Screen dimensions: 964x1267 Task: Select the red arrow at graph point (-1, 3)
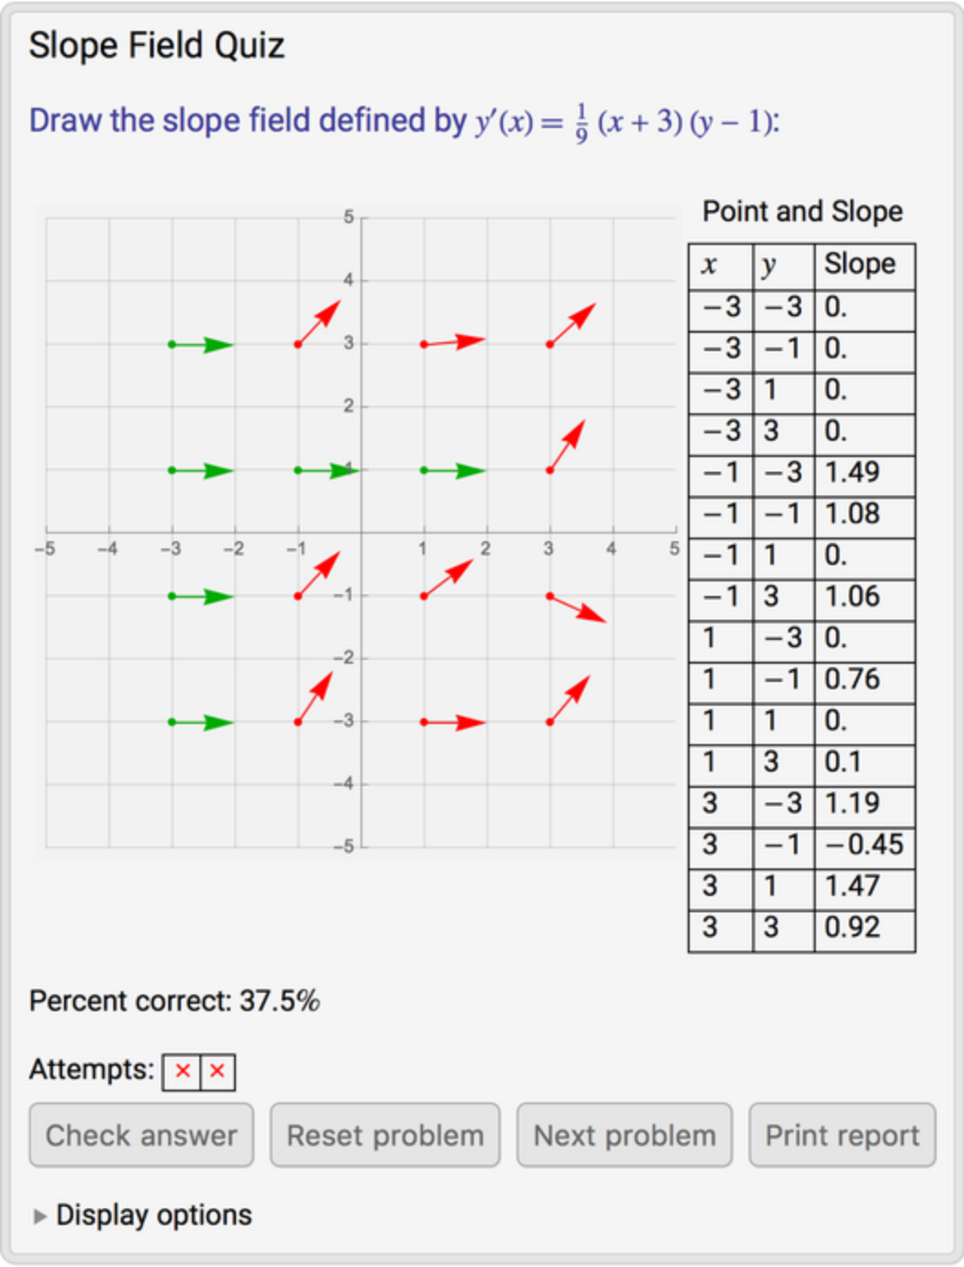(318, 323)
